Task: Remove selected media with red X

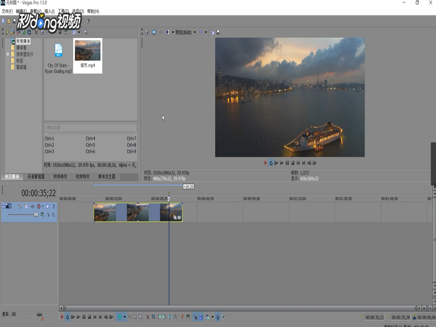Action: click(36, 32)
